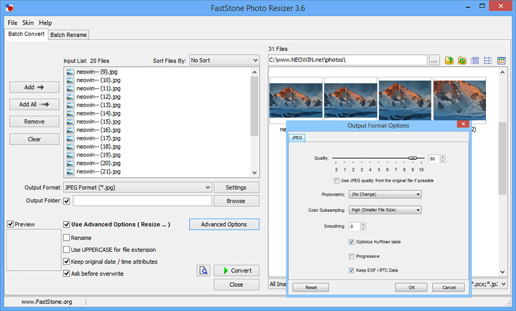
Task: Switch file browser to thumbnail view
Action: tap(501, 60)
